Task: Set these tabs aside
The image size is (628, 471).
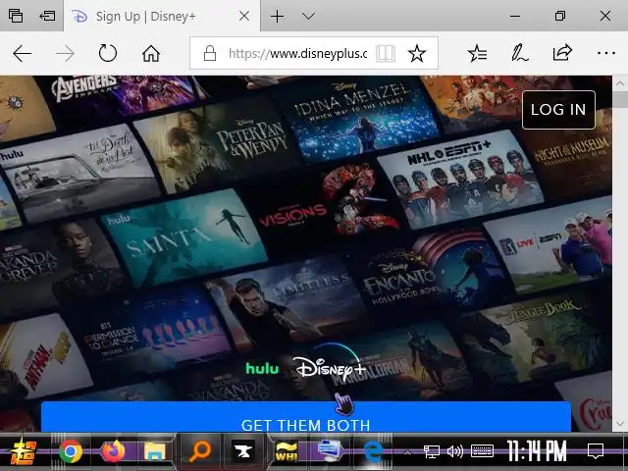Action: tap(47, 16)
